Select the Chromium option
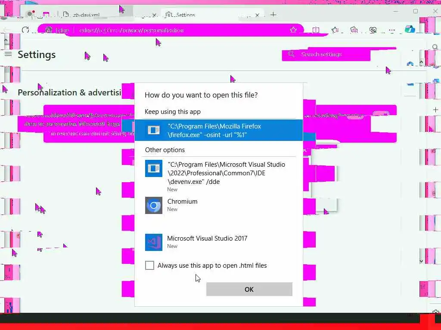This screenshot has height=330, width=441. (x=219, y=205)
